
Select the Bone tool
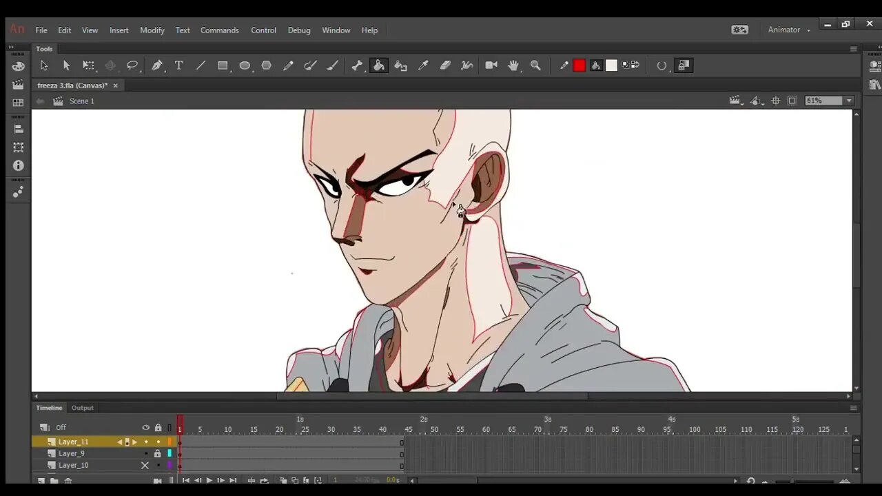(357, 65)
